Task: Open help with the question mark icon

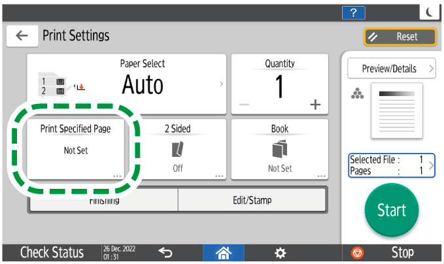Action: [x=354, y=12]
